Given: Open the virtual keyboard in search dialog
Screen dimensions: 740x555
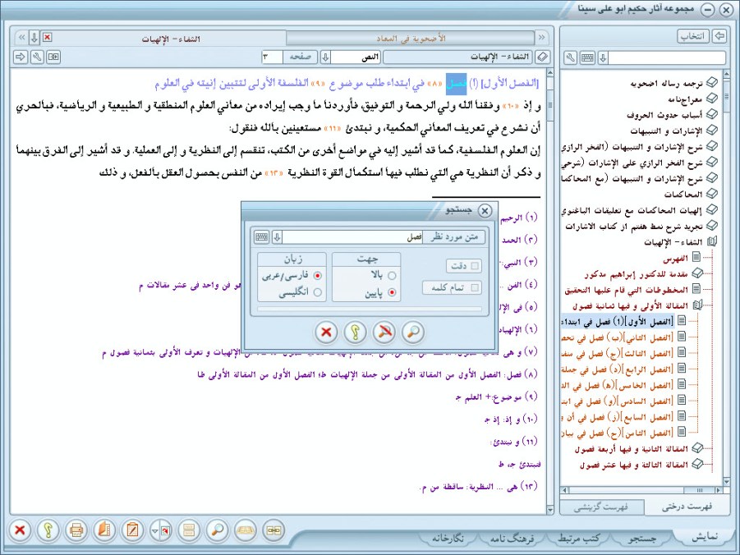Looking at the screenshot, I should point(262,236).
